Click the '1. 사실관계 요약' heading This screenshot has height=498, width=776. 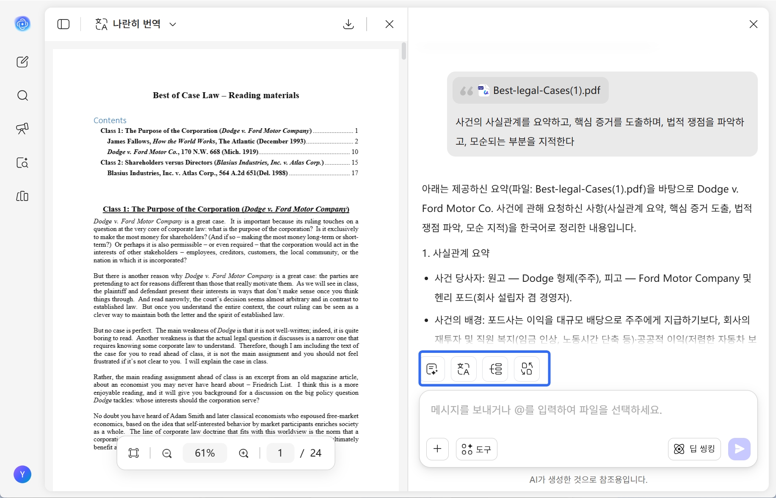[x=456, y=253]
